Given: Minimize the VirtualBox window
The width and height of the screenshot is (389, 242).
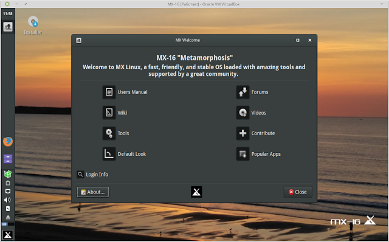Looking at the screenshot, I should (x=16, y=4).
